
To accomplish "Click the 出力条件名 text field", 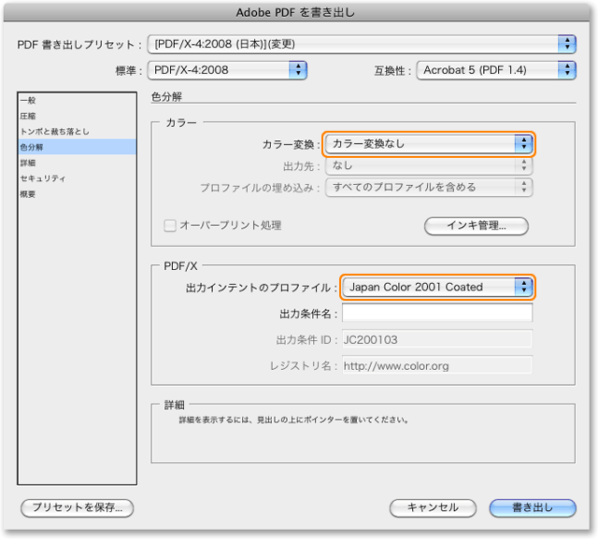I will 437,313.
